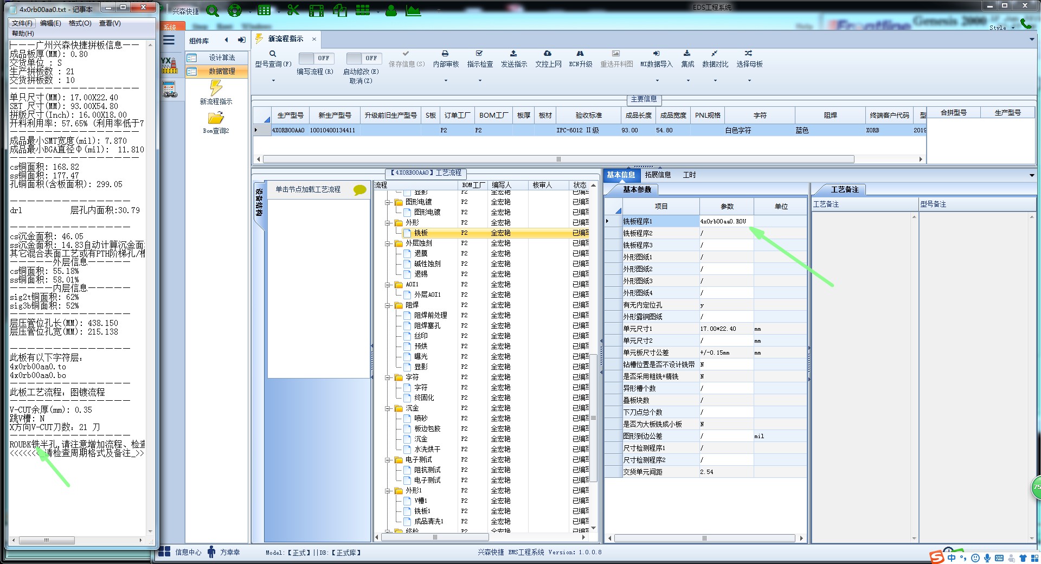Toggle the 启动修改(E) OFF switch
The width and height of the screenshot is (1041, 564).
pyautogui.click(x=364, y=58)
